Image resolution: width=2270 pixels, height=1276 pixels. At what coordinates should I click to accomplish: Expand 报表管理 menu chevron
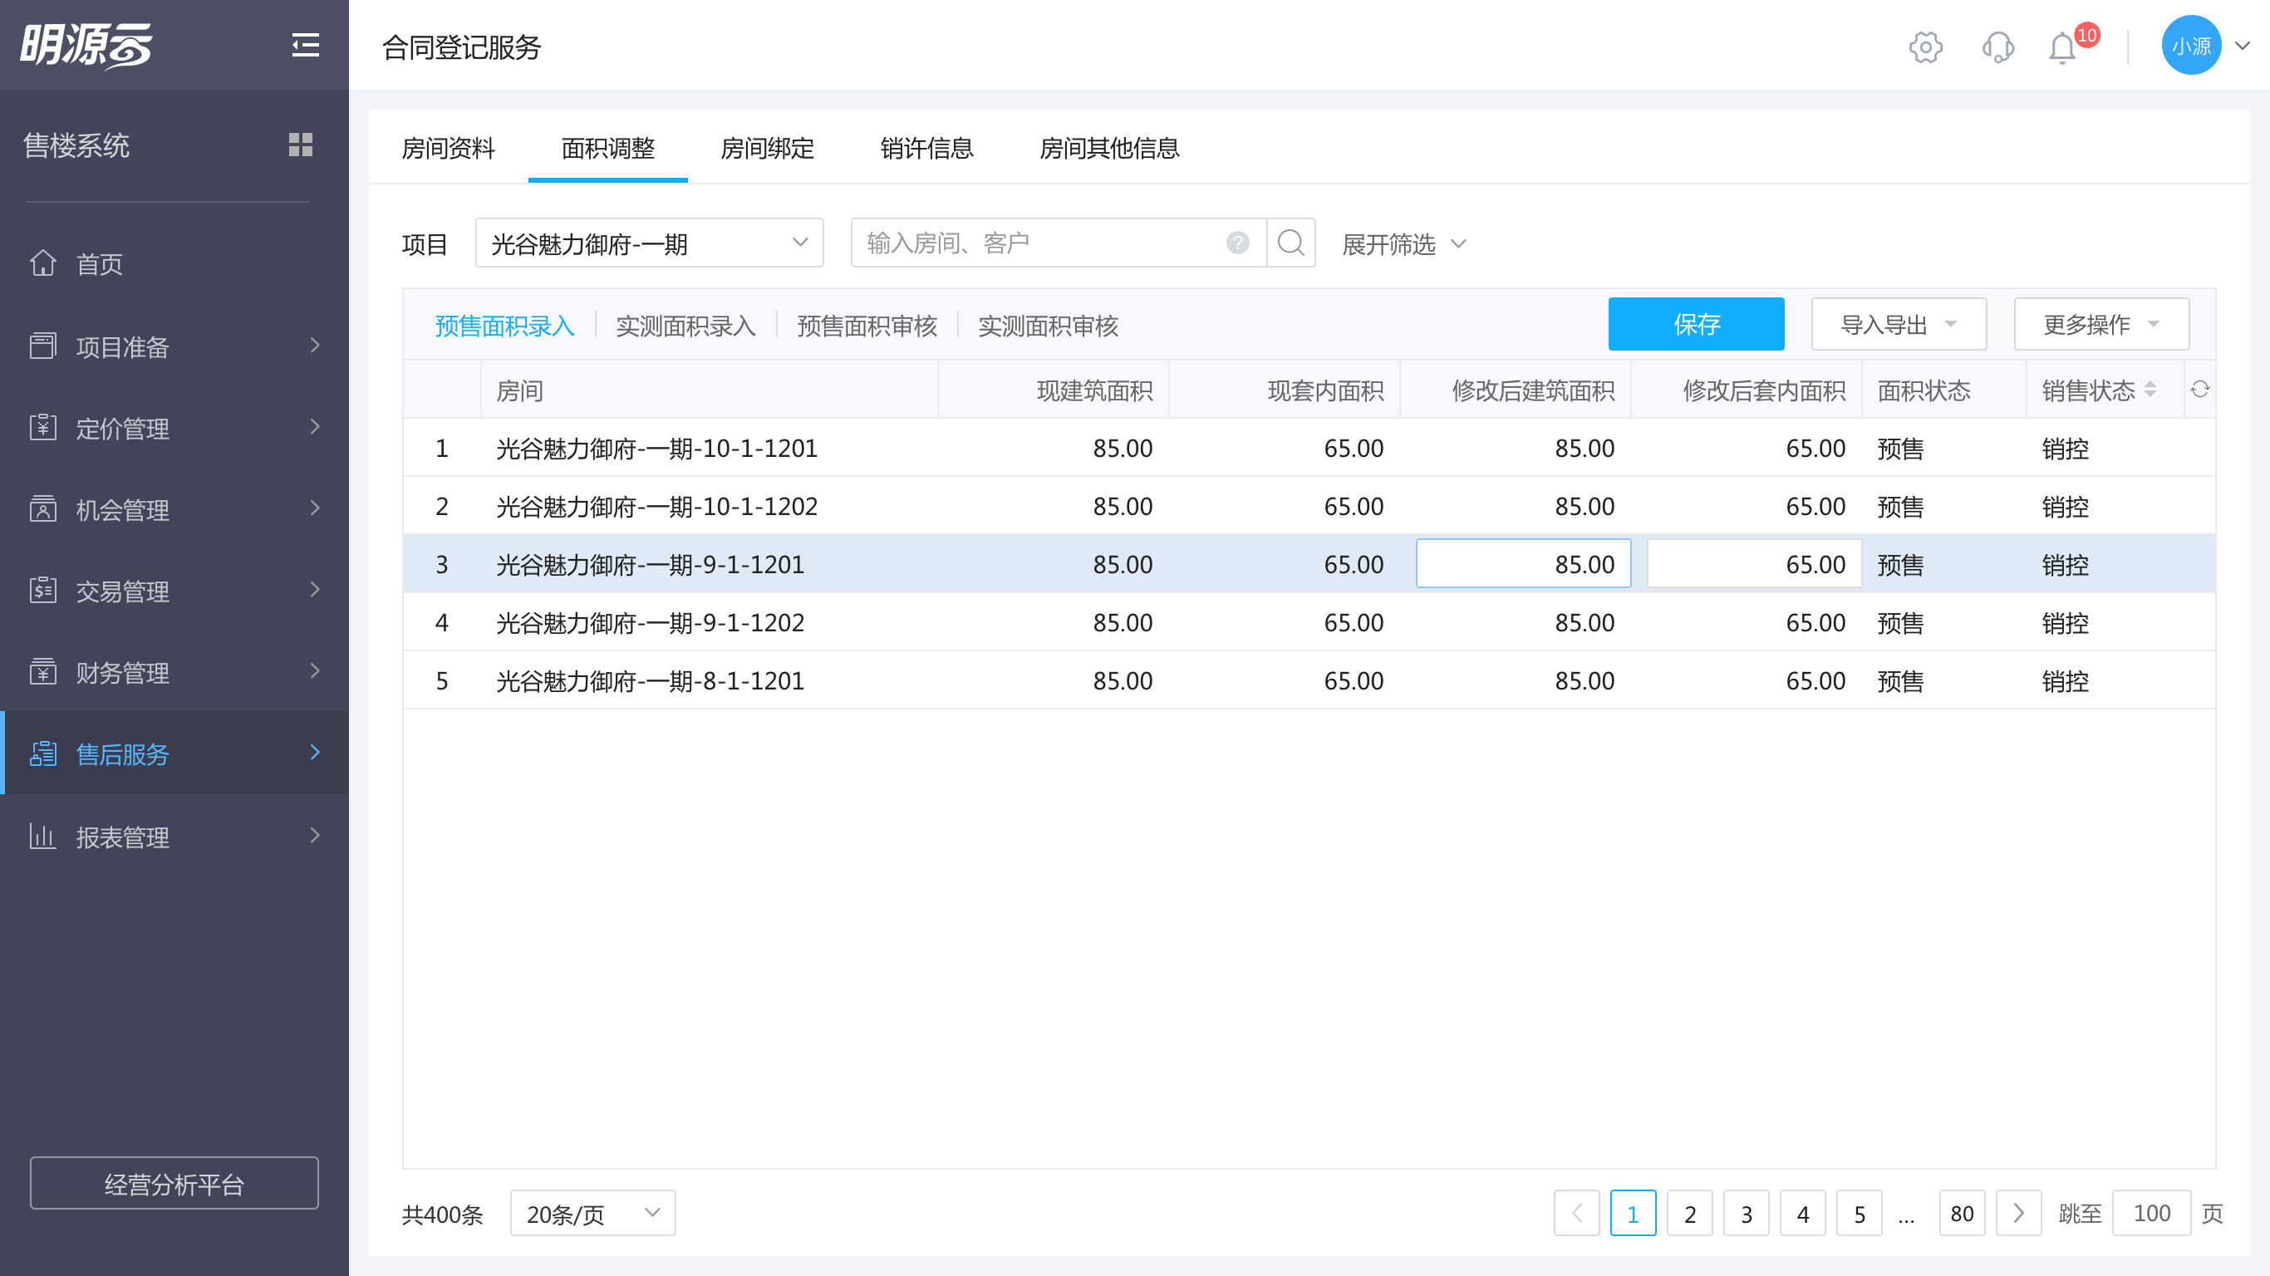315,836
